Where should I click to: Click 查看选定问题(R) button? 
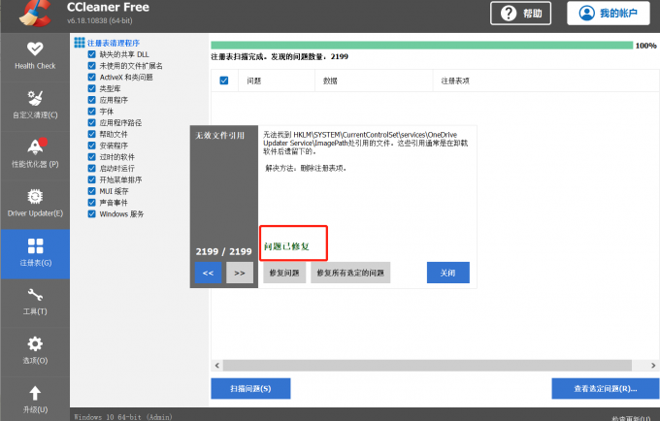pos(606,389)
